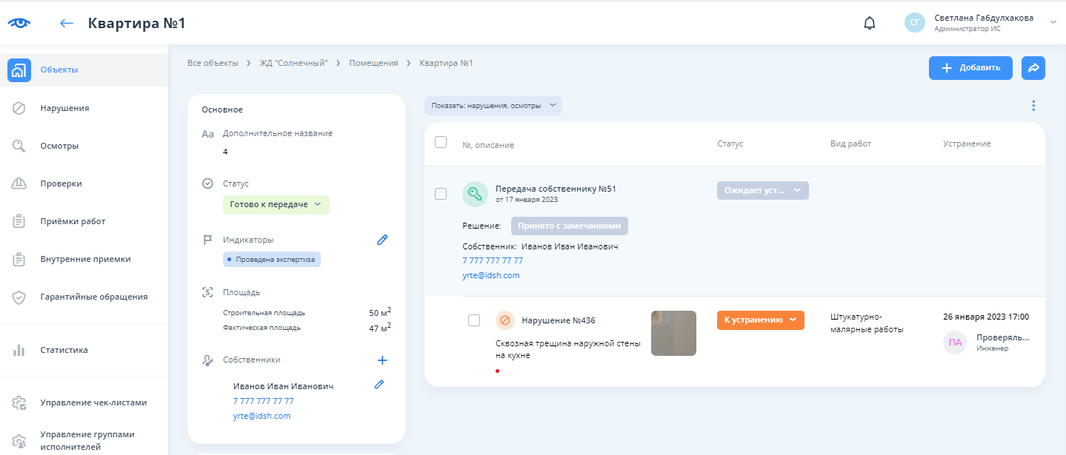
Task: Navigate to ЖД "Солнечный" breadcrumb
Action: click(293, 63)
